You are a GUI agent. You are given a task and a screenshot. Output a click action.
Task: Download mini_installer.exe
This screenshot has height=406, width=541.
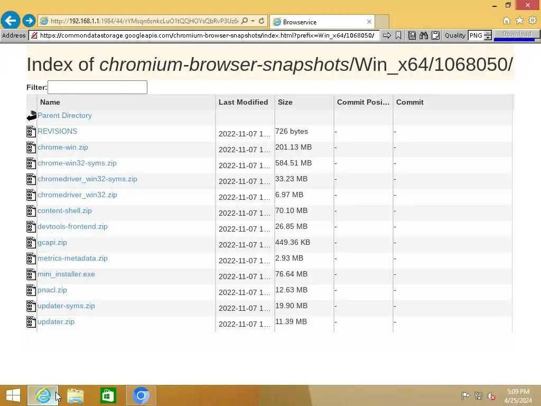[66, 274]
